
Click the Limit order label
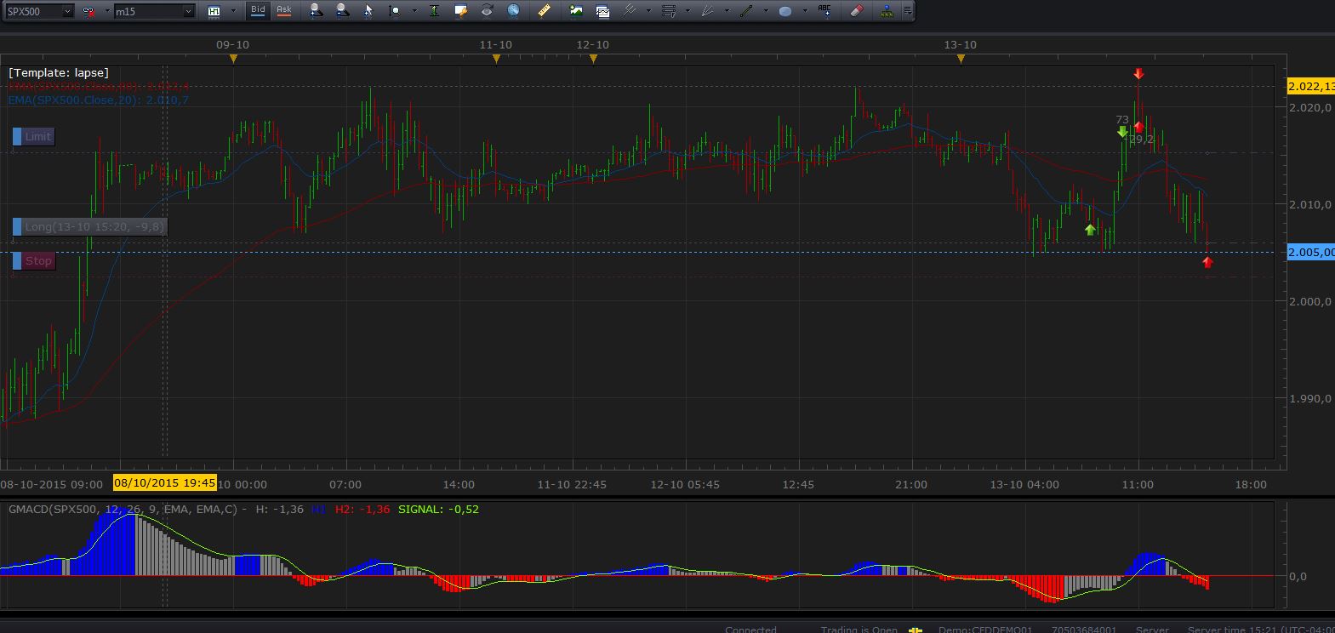click(37, 136)
